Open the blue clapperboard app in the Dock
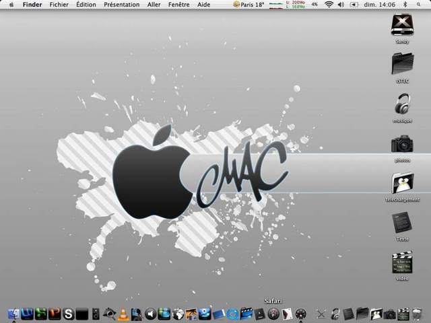The height and width of the screenshot is (323, 431). 246,314
